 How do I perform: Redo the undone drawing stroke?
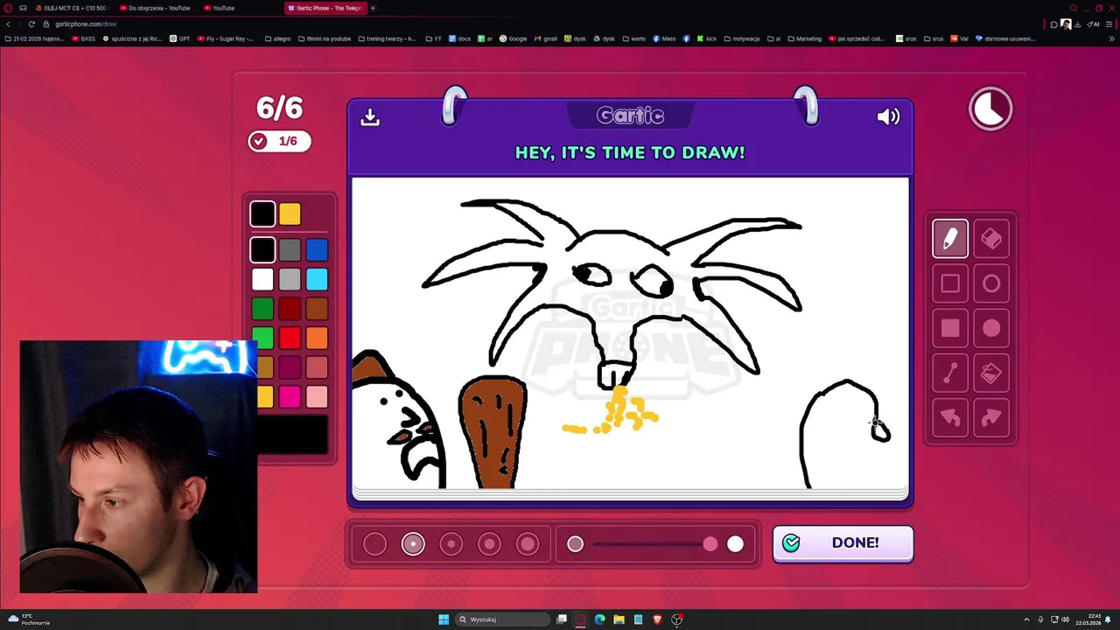coord(991,418)
